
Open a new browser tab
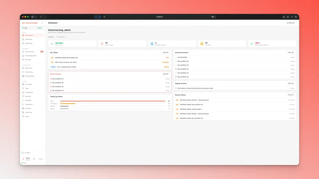[x=292, y=17]
